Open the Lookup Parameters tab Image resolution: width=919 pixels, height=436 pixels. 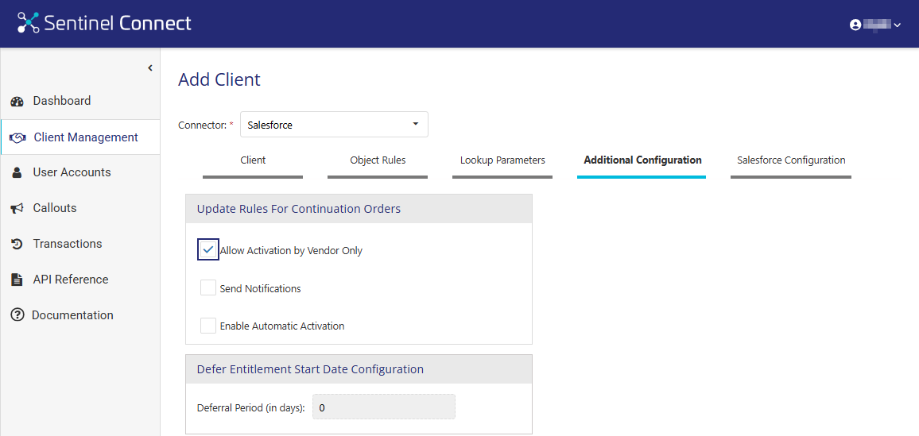click(x=502, y=160)
